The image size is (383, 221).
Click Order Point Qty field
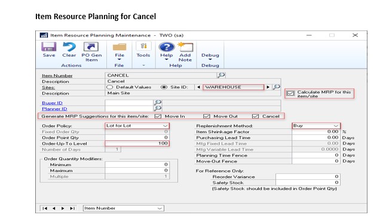pos(137,137)
